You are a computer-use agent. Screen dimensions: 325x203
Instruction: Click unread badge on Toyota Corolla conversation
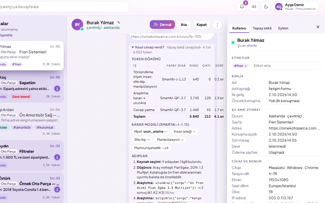57,189
